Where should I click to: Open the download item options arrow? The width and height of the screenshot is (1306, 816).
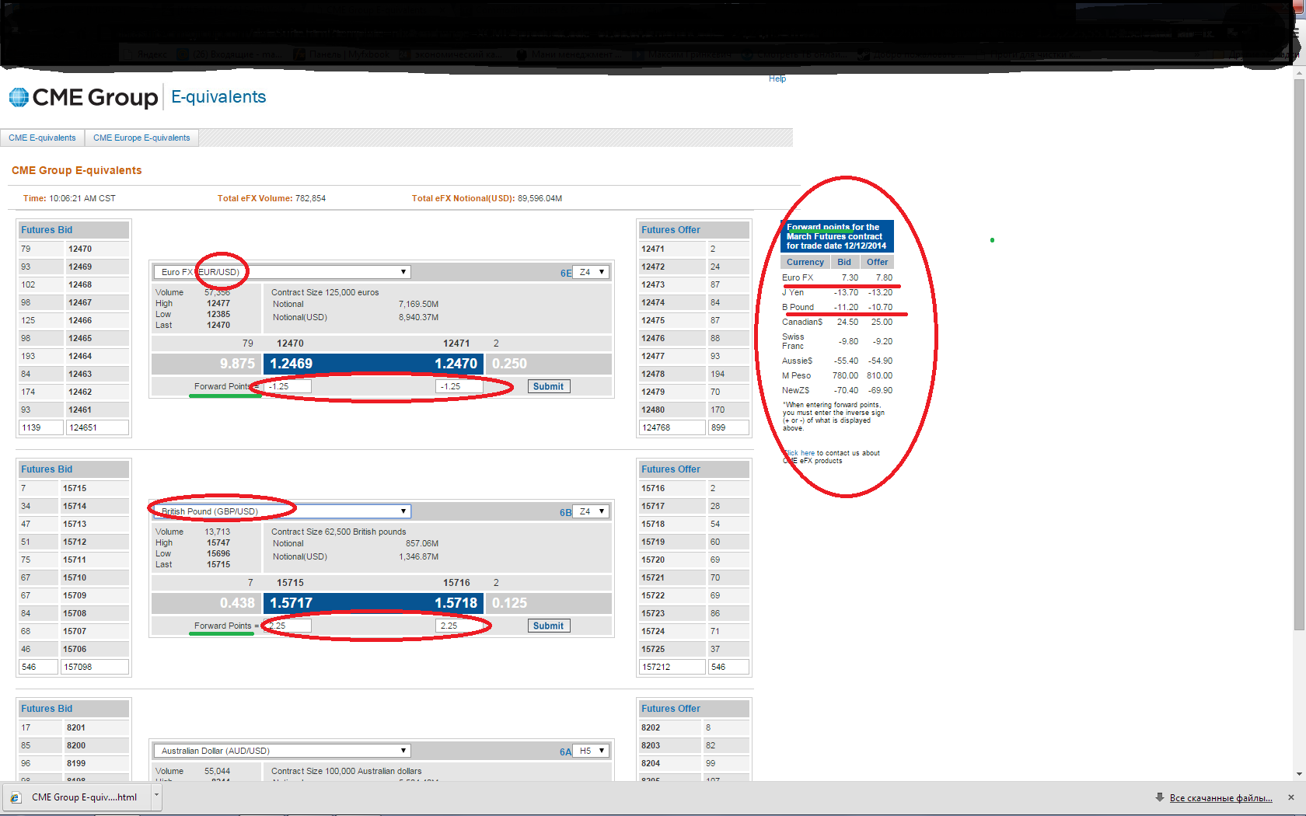156,797
